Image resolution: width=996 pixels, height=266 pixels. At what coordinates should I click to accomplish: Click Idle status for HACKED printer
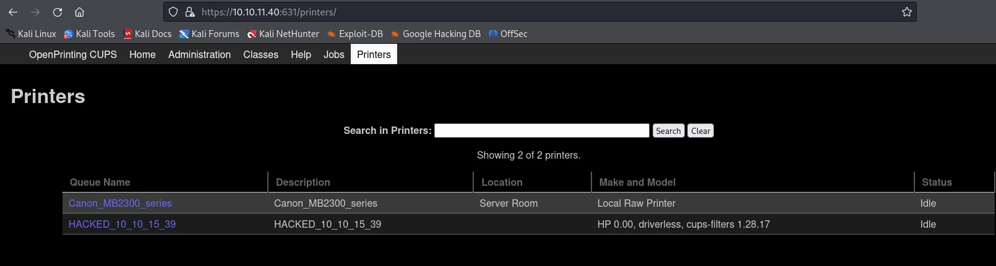(x=928, y=224)
